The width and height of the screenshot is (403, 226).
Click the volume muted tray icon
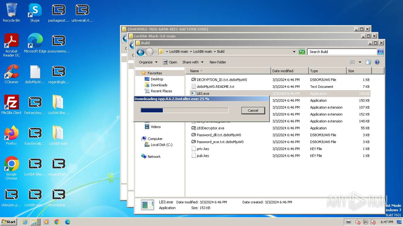point(358,222)
